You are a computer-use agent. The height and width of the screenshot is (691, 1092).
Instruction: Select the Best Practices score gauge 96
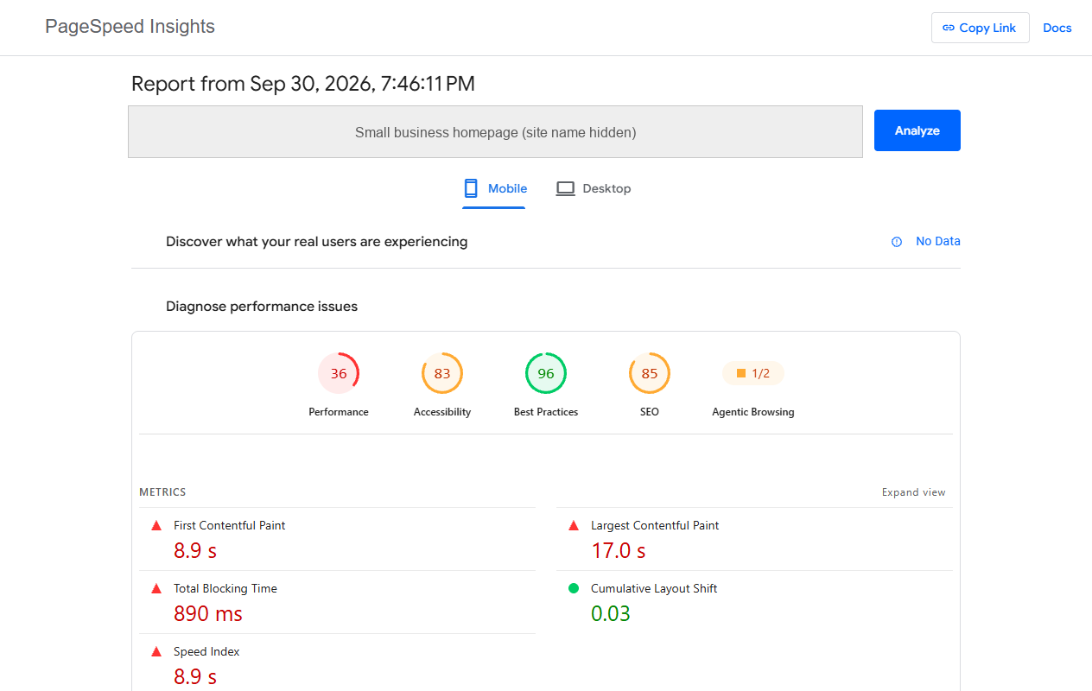pyautogui.click(x=546, y=373)
